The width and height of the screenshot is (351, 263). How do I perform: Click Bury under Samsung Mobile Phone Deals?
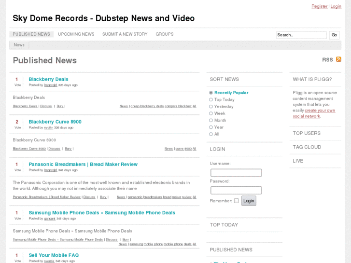126,239
